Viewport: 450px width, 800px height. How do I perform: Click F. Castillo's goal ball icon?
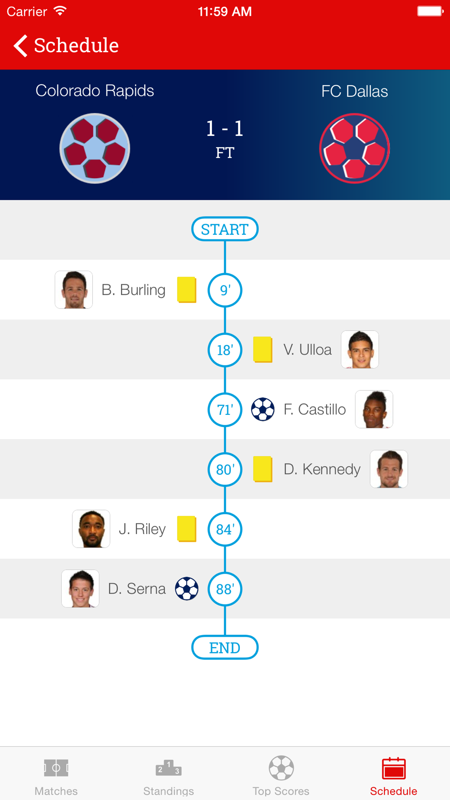click(263, 409)
